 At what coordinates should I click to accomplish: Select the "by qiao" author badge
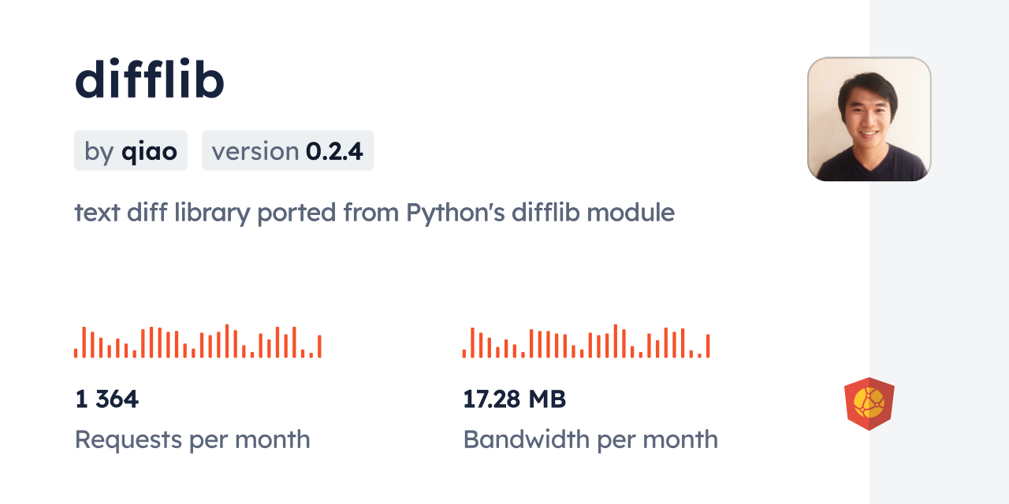click(x=131, y=150)
